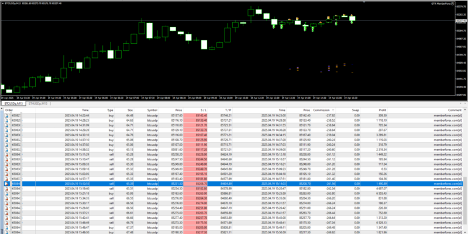Sort the history by the Order column header
Image resolution: width=468 pixels, height=234 pixels.
[11, 109]
